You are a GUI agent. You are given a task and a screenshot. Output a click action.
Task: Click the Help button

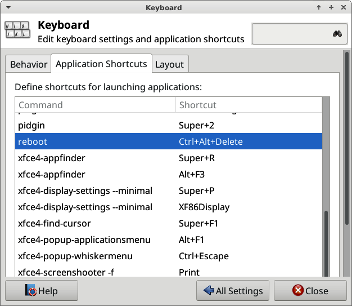coord(42,290)
